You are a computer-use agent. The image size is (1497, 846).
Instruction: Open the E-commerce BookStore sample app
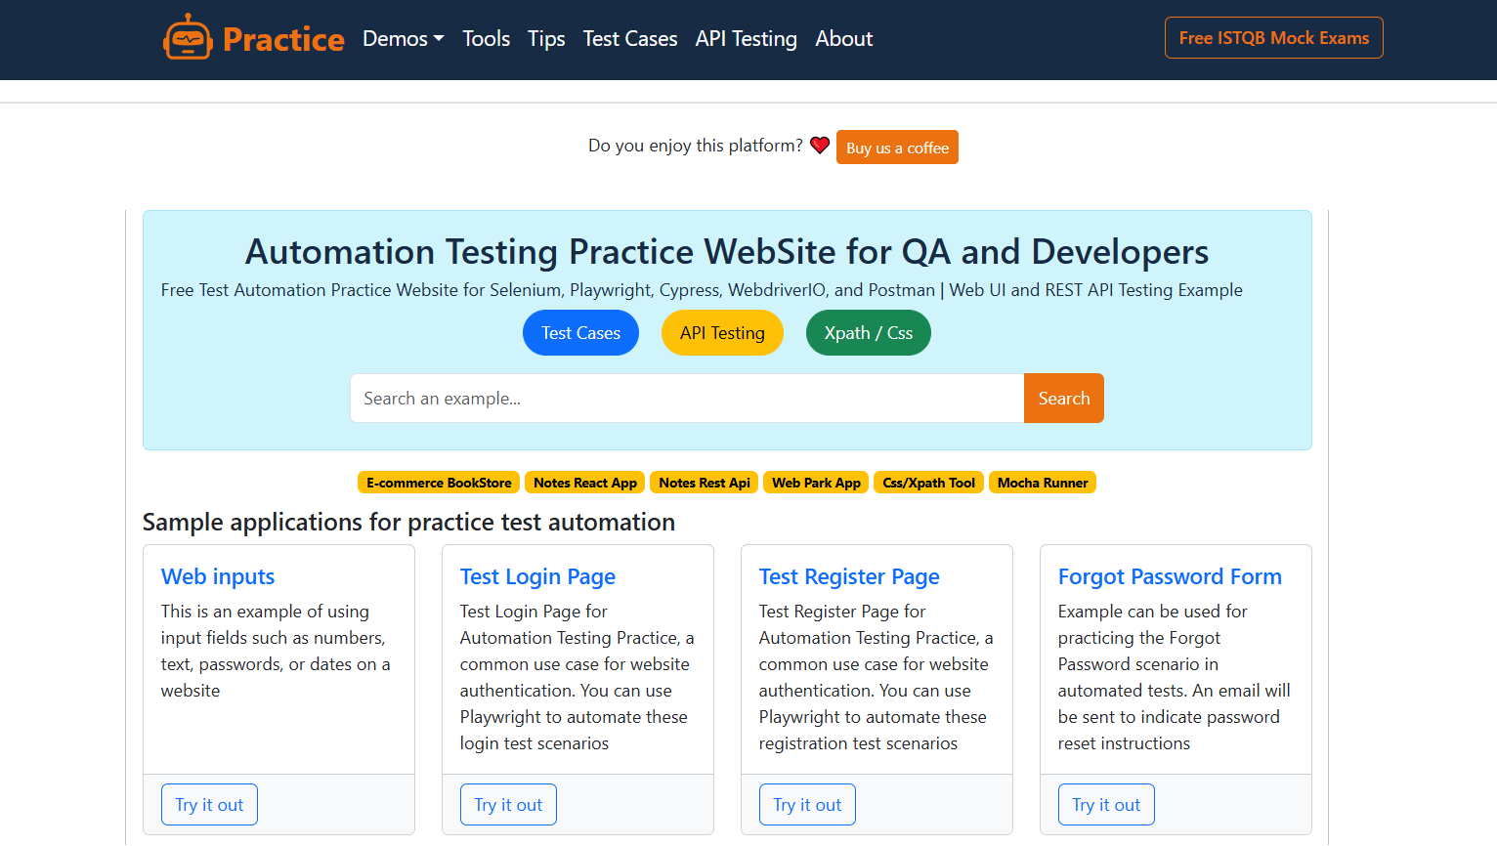(438, 482)
